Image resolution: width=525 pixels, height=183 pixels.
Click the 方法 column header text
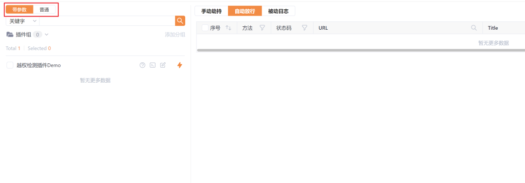click(x=247, y=28)
